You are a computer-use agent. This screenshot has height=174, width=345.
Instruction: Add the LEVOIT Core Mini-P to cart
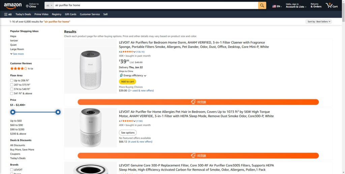(127, 81)
